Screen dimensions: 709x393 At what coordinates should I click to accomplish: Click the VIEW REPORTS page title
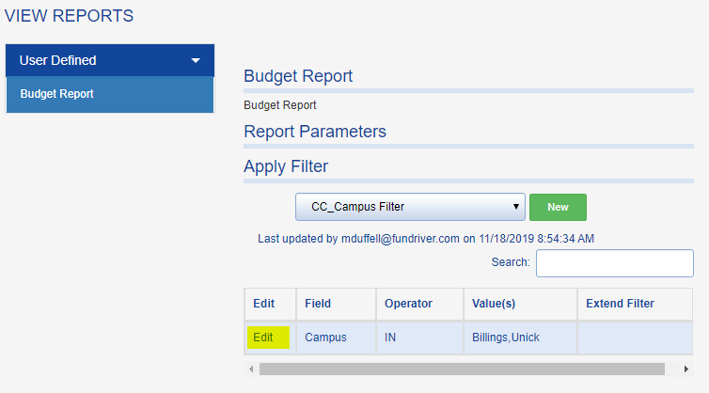pos(70,16)
